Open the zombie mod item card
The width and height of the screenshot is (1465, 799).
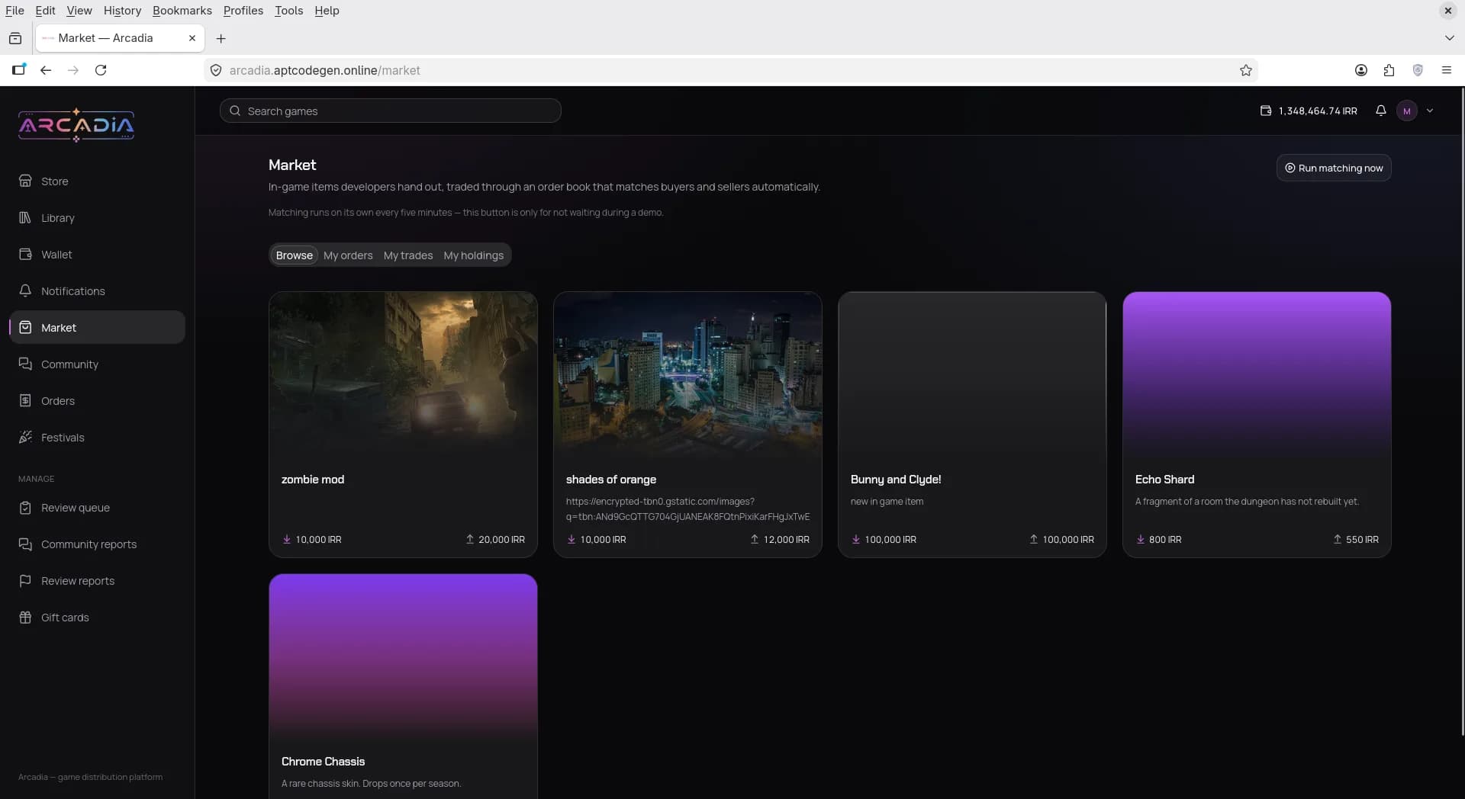pos(403,425)
